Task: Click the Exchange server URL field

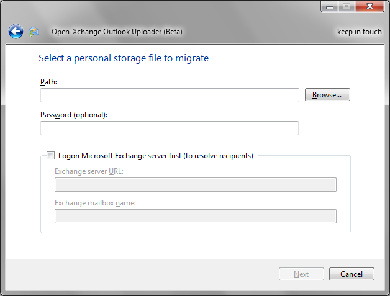Action: pos(196,185)
